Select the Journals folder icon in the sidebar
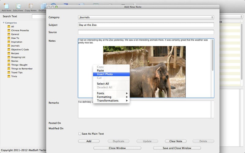 pos(9,46)
